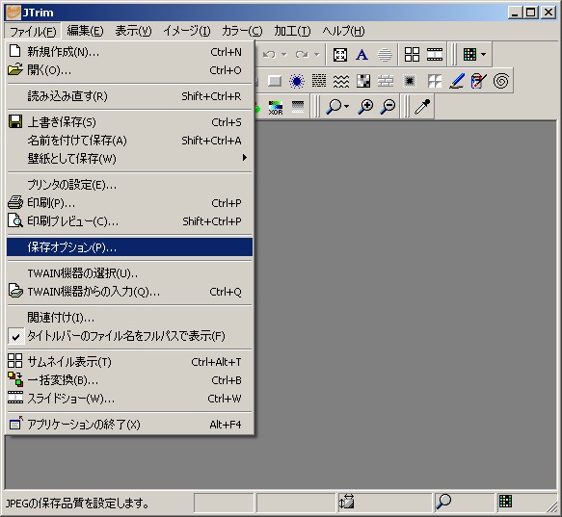Viewport: 562px width, 517px height.
Task: Expand the 壁紙として保存 submenu arrow
Action: pos(245,158)
